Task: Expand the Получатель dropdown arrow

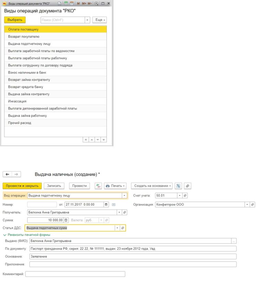Action: pos(119,213)
